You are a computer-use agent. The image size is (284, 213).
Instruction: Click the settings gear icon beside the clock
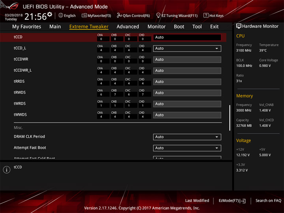pyautogui.click(x=49, y=14)
